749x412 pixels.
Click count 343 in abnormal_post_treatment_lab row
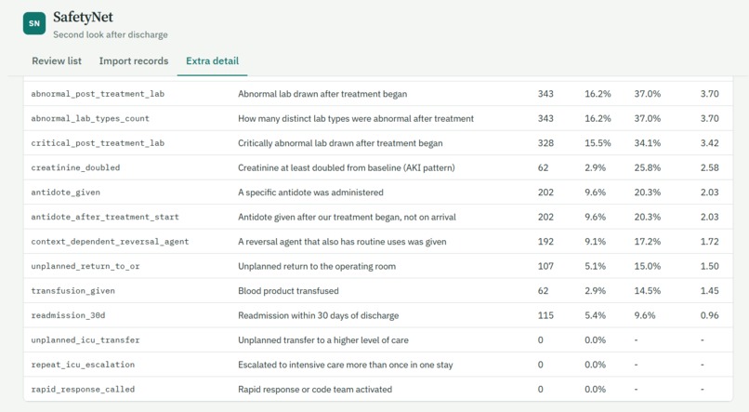coord(545,94)
